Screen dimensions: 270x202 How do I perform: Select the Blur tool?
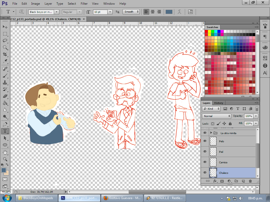(5, 110)
